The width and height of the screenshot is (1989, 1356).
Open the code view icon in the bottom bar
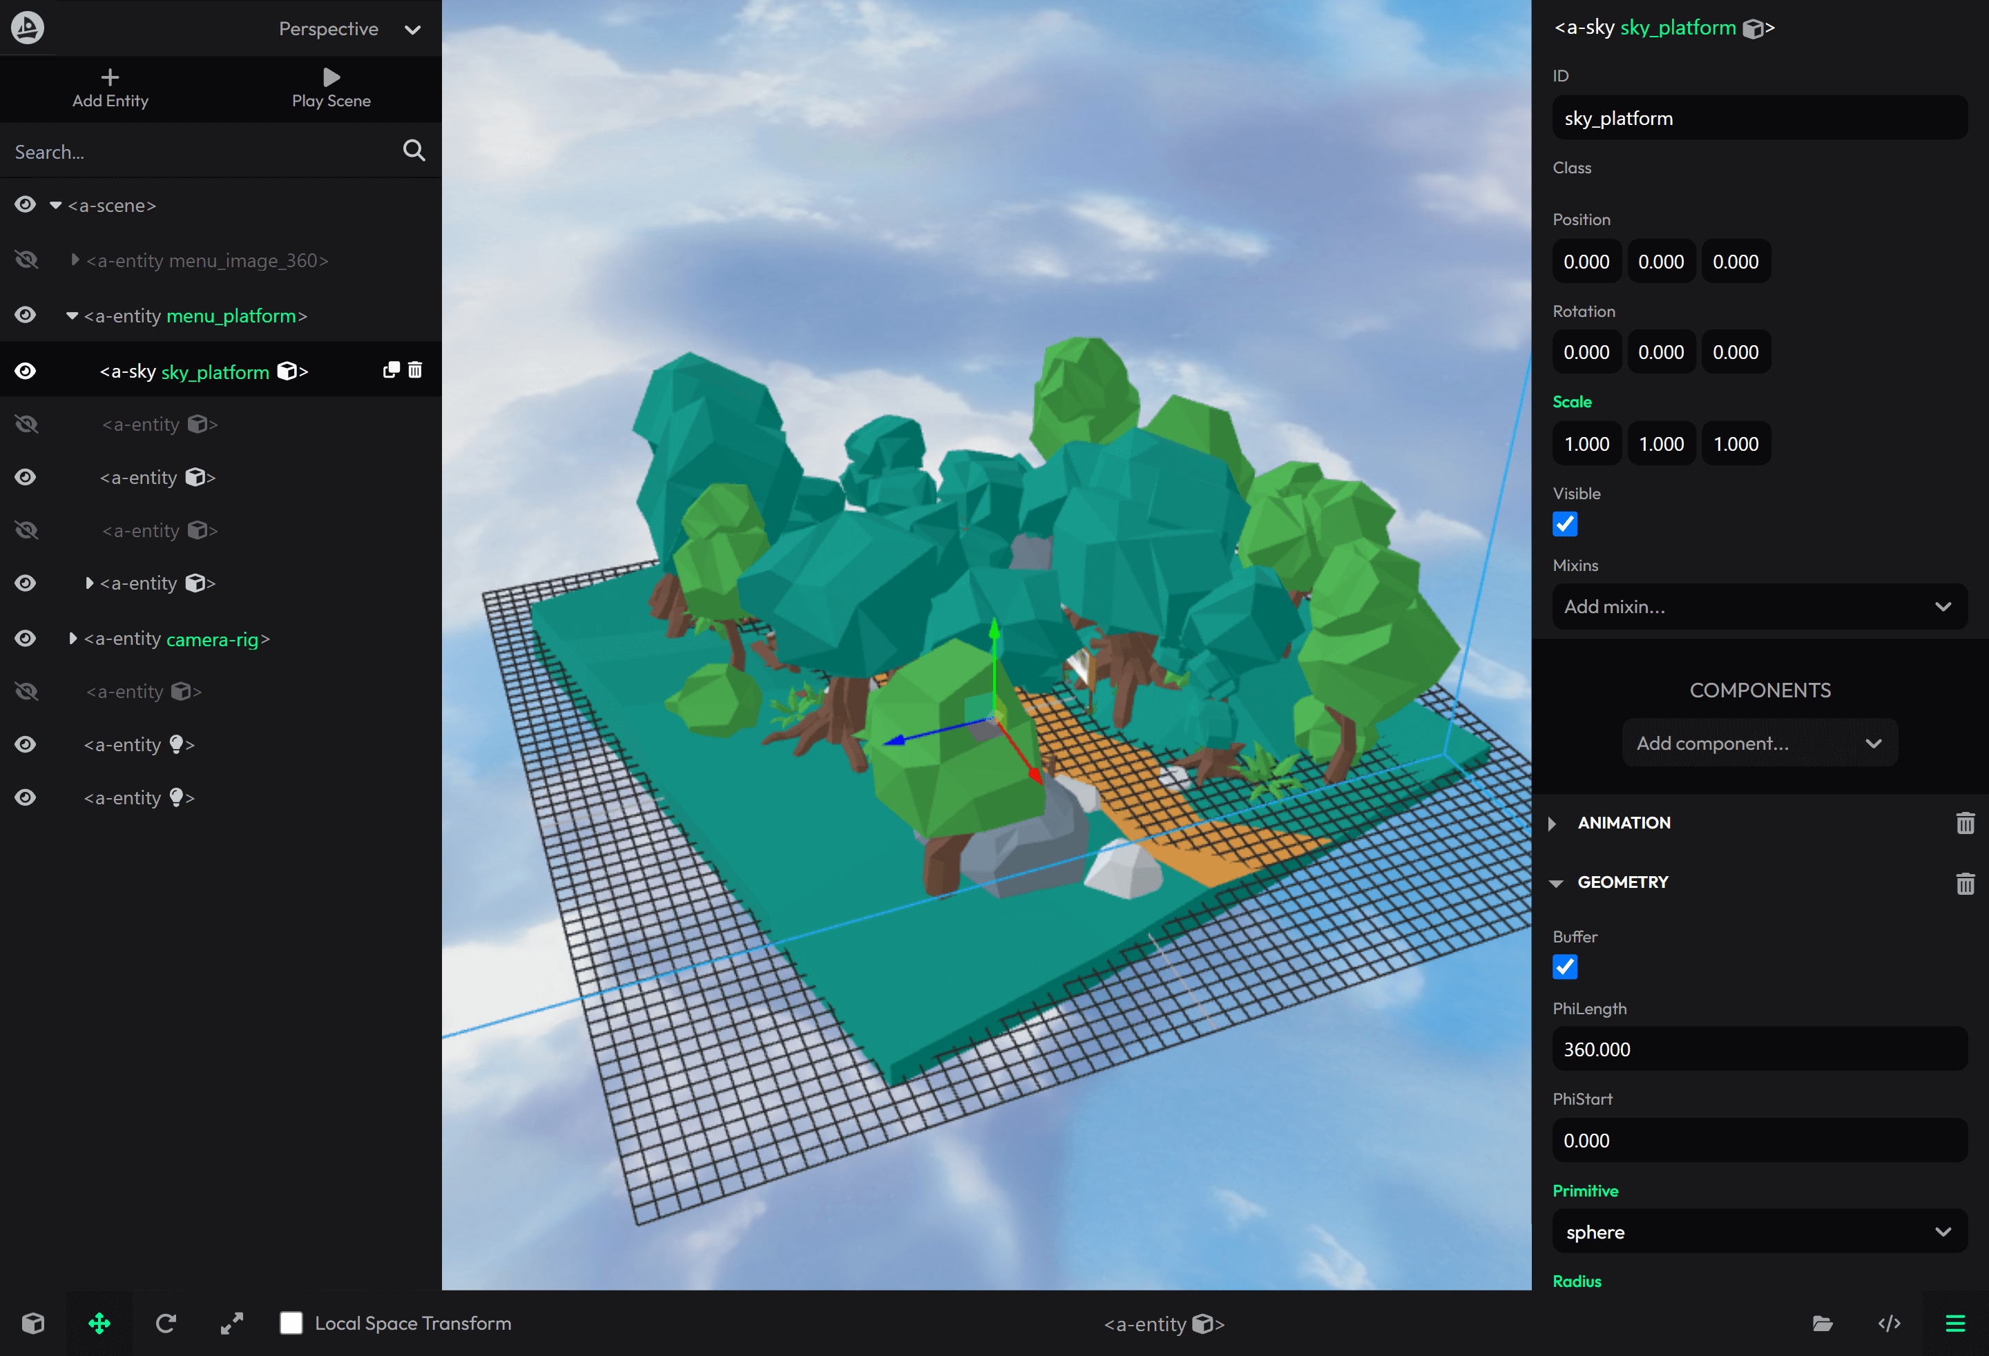click(x=1889, y=1324)
